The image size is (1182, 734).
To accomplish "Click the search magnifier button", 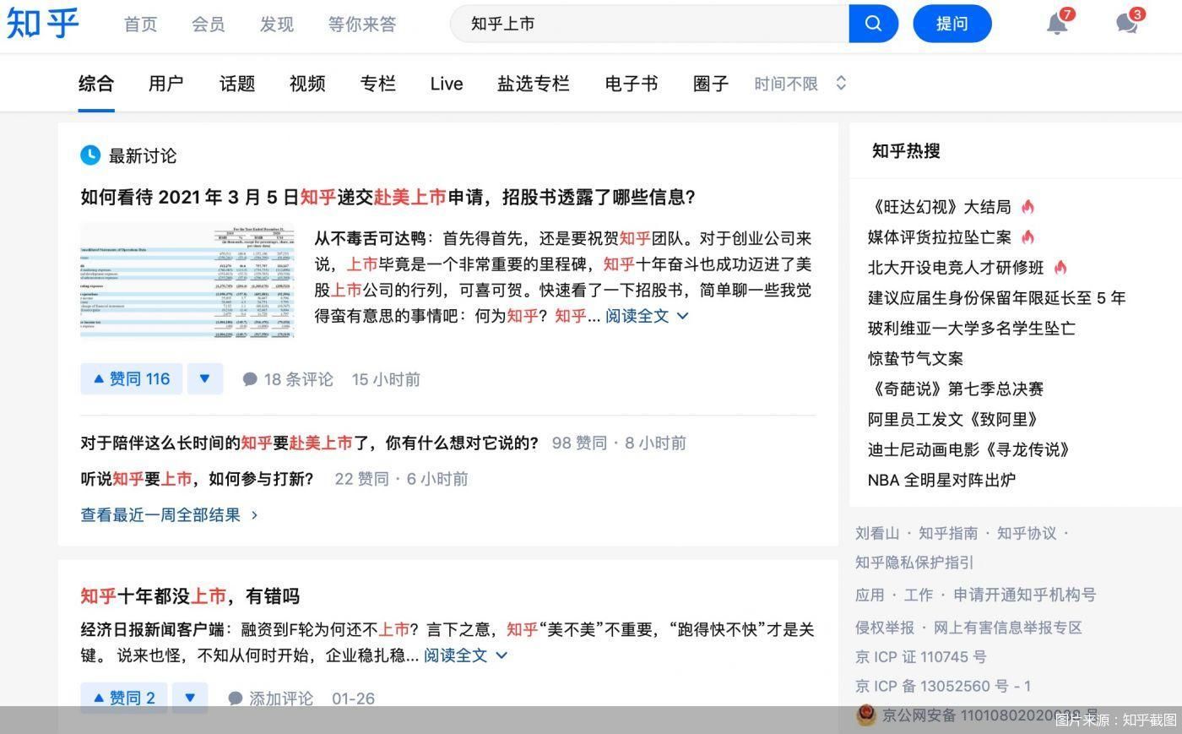I will click(x=873, y=23).
